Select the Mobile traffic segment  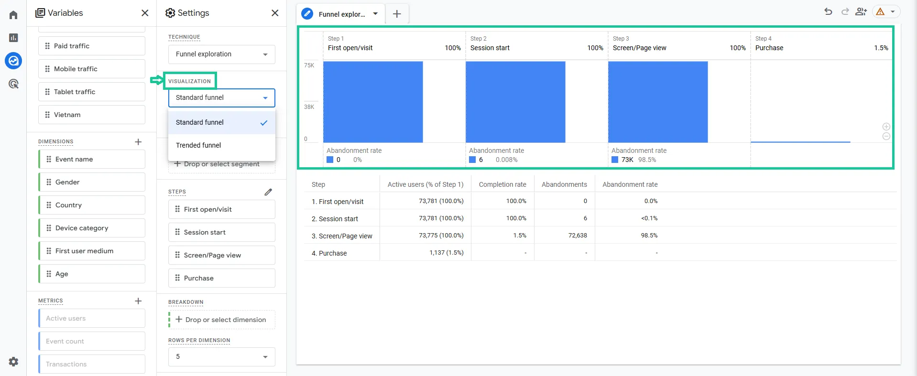click(92, 69)
